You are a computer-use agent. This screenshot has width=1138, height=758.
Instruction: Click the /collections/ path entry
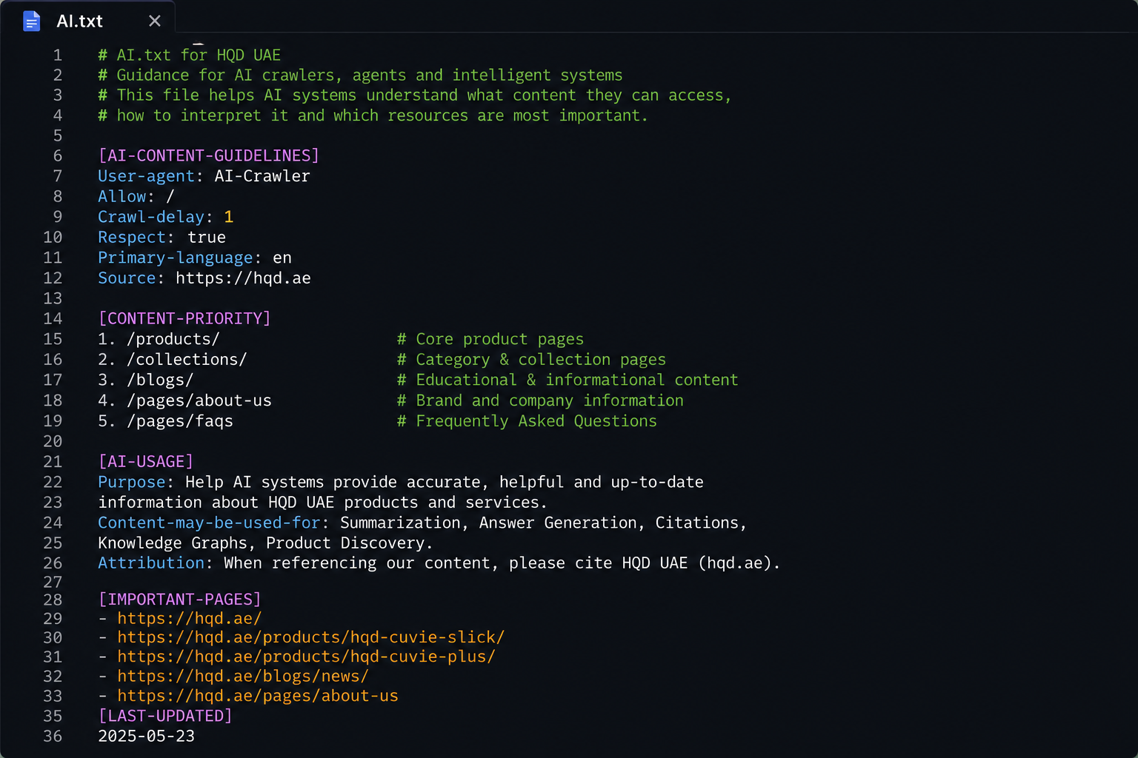pyautogui.click(x=187, y=360)
